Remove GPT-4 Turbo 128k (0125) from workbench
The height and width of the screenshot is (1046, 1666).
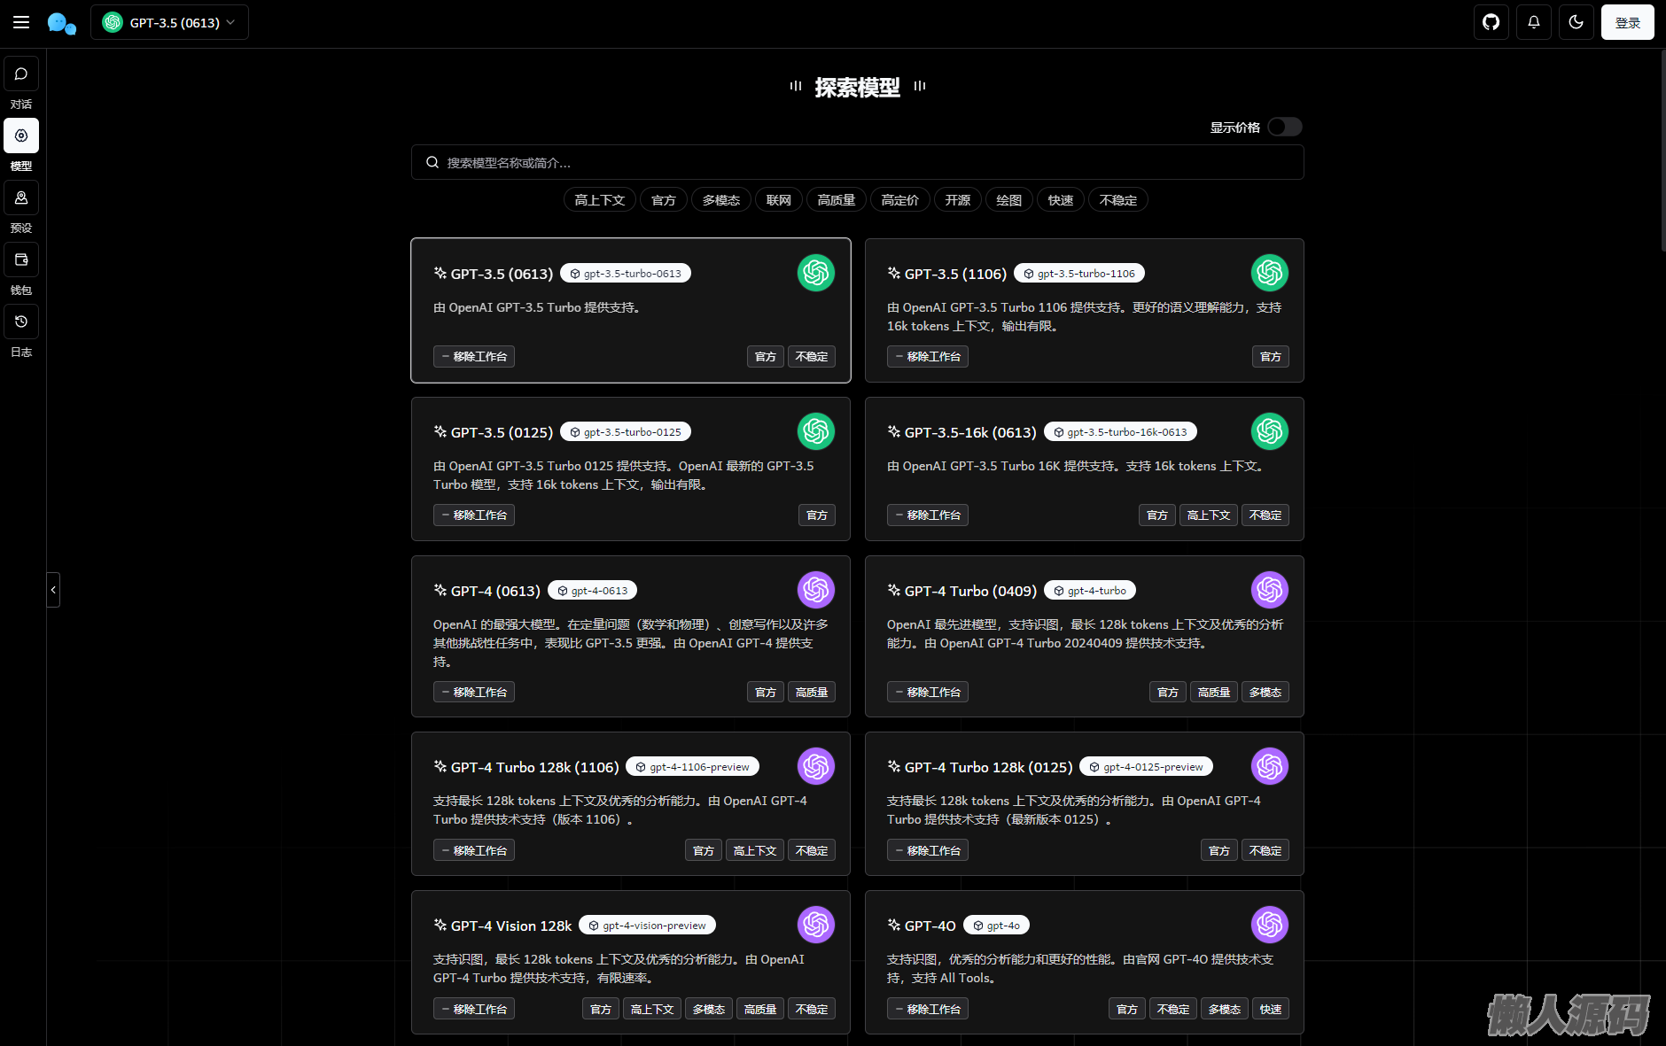point(928,850)
